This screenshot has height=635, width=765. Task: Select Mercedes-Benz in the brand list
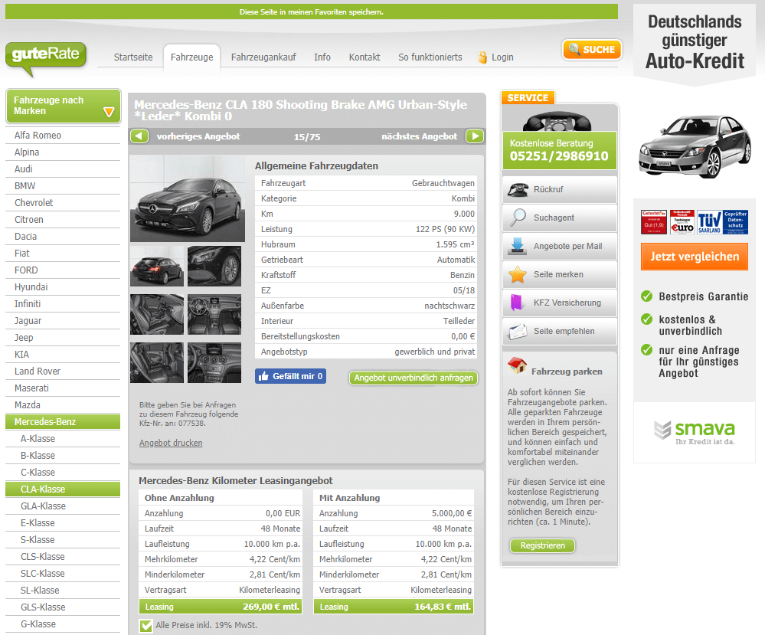[63, 422]
